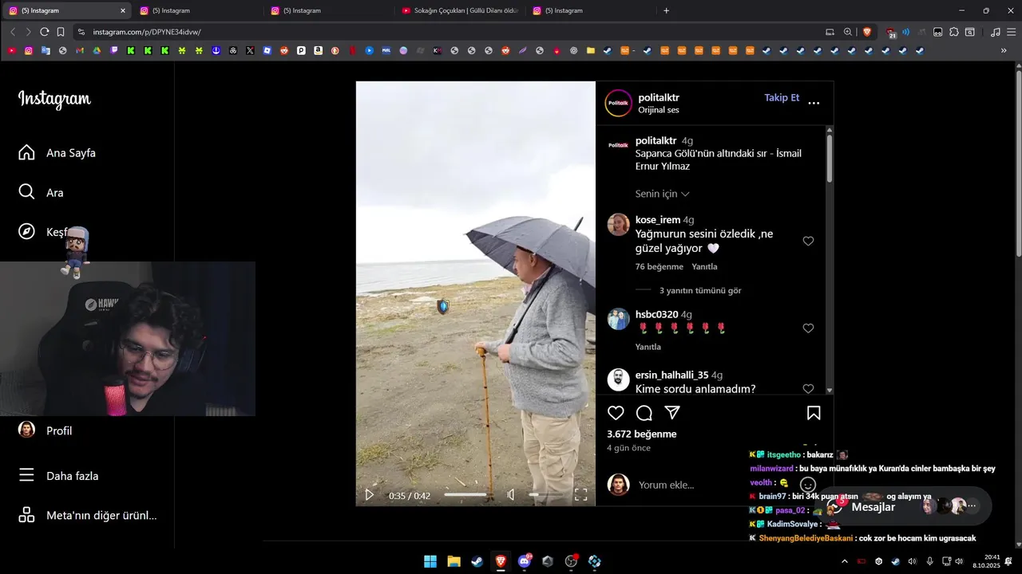This screenshot has width=1022, height=574.
Task: Expand Meta'nın diğer ürünleri menu
Action: click(88, 515)
